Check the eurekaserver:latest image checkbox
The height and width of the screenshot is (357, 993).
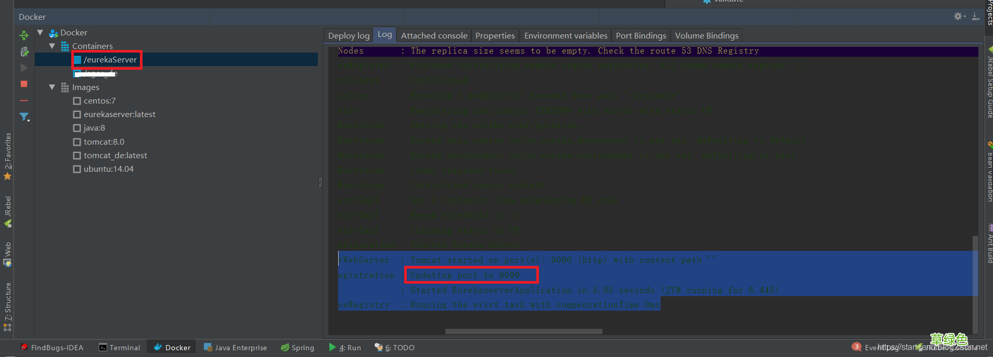click(x=77, y=114)
